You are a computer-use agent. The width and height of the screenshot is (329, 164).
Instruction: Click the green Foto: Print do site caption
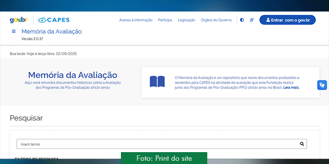pos(164,158)
